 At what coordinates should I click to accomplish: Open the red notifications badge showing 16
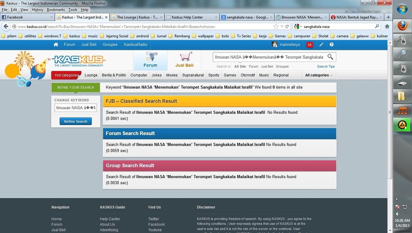coord(309,45)
